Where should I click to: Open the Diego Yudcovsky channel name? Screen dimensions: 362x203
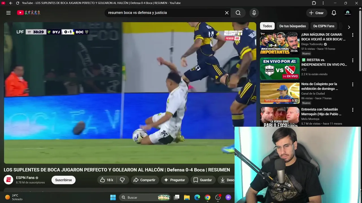(312, 44)
